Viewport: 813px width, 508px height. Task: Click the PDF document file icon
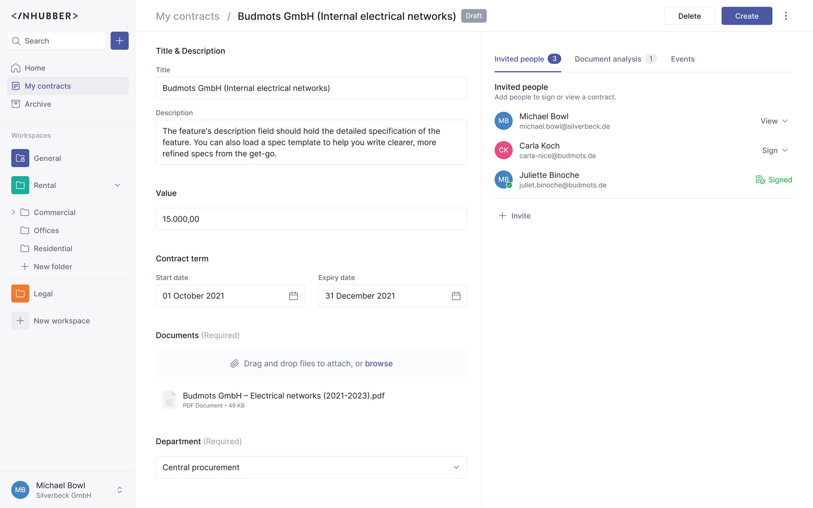point(169,400)
